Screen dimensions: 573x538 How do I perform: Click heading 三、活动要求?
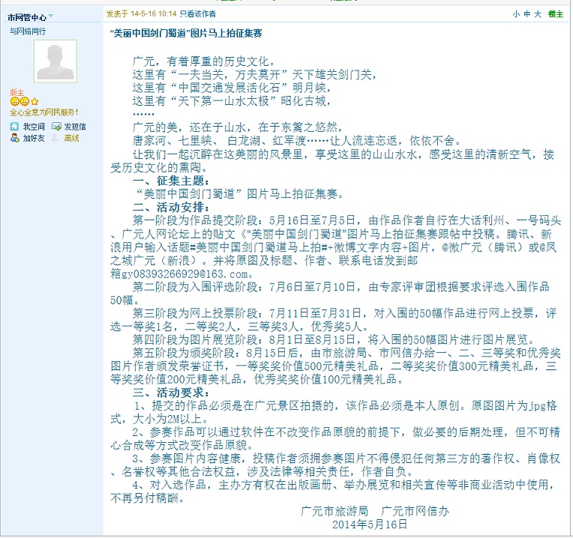click(x=171, y=393)
